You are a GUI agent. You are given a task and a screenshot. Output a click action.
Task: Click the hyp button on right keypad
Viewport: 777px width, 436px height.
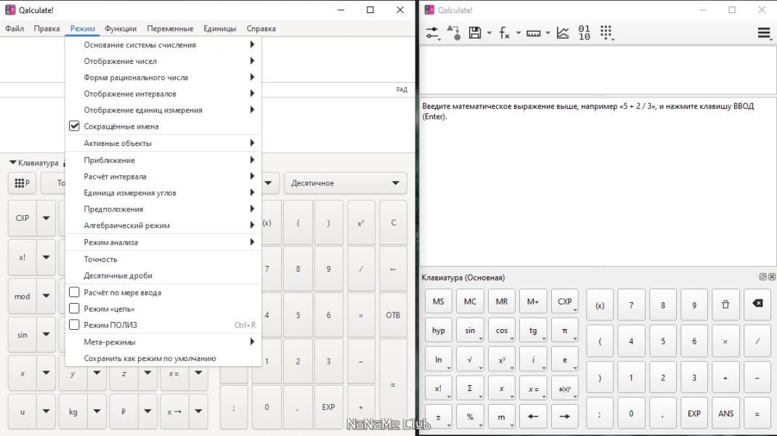tap(438, 331)
